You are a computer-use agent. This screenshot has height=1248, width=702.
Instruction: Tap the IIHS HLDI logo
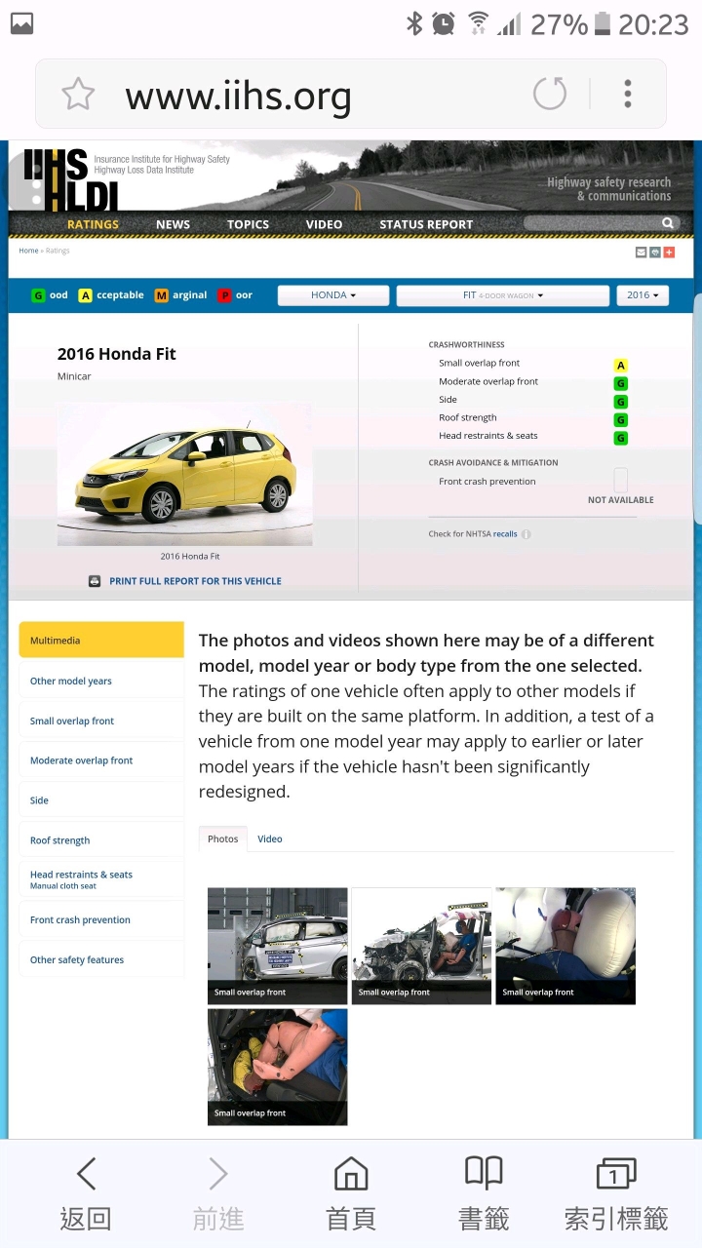[x=70, y=180]
